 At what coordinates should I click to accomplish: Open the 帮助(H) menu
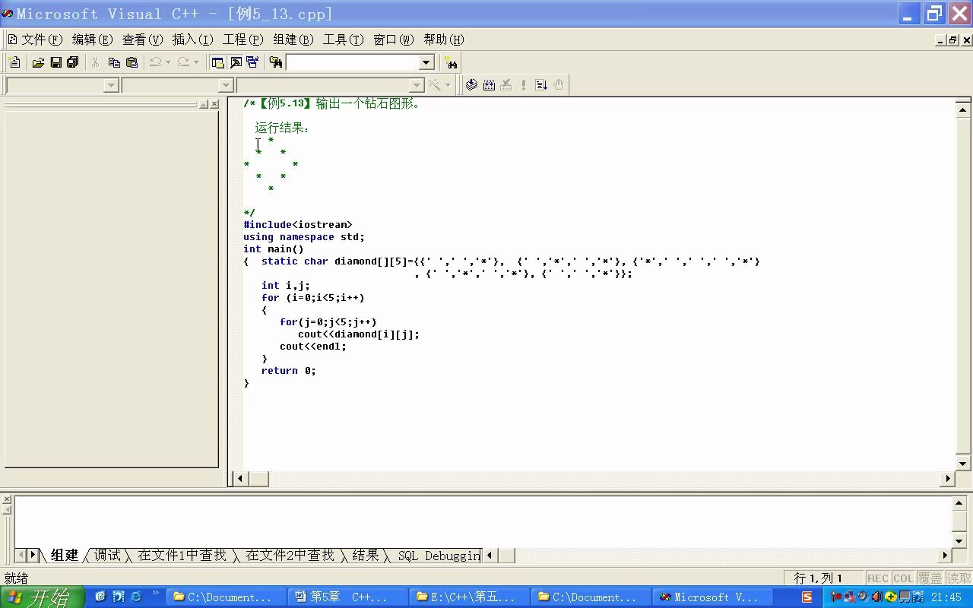pyautogui.click(x=443, y=40)
